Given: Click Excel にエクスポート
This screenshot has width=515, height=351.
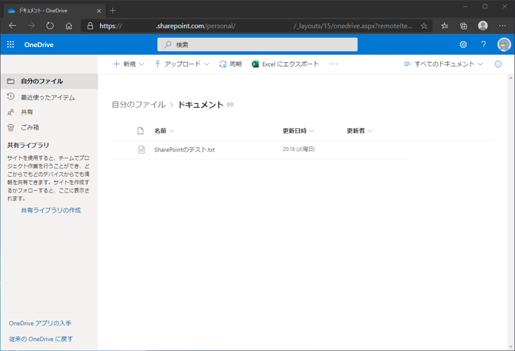Looking at the screenshot, I should (286, 64).
